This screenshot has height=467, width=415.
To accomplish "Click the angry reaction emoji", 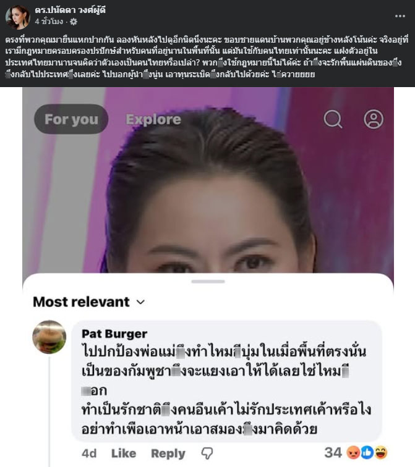I will coord(353,453).
